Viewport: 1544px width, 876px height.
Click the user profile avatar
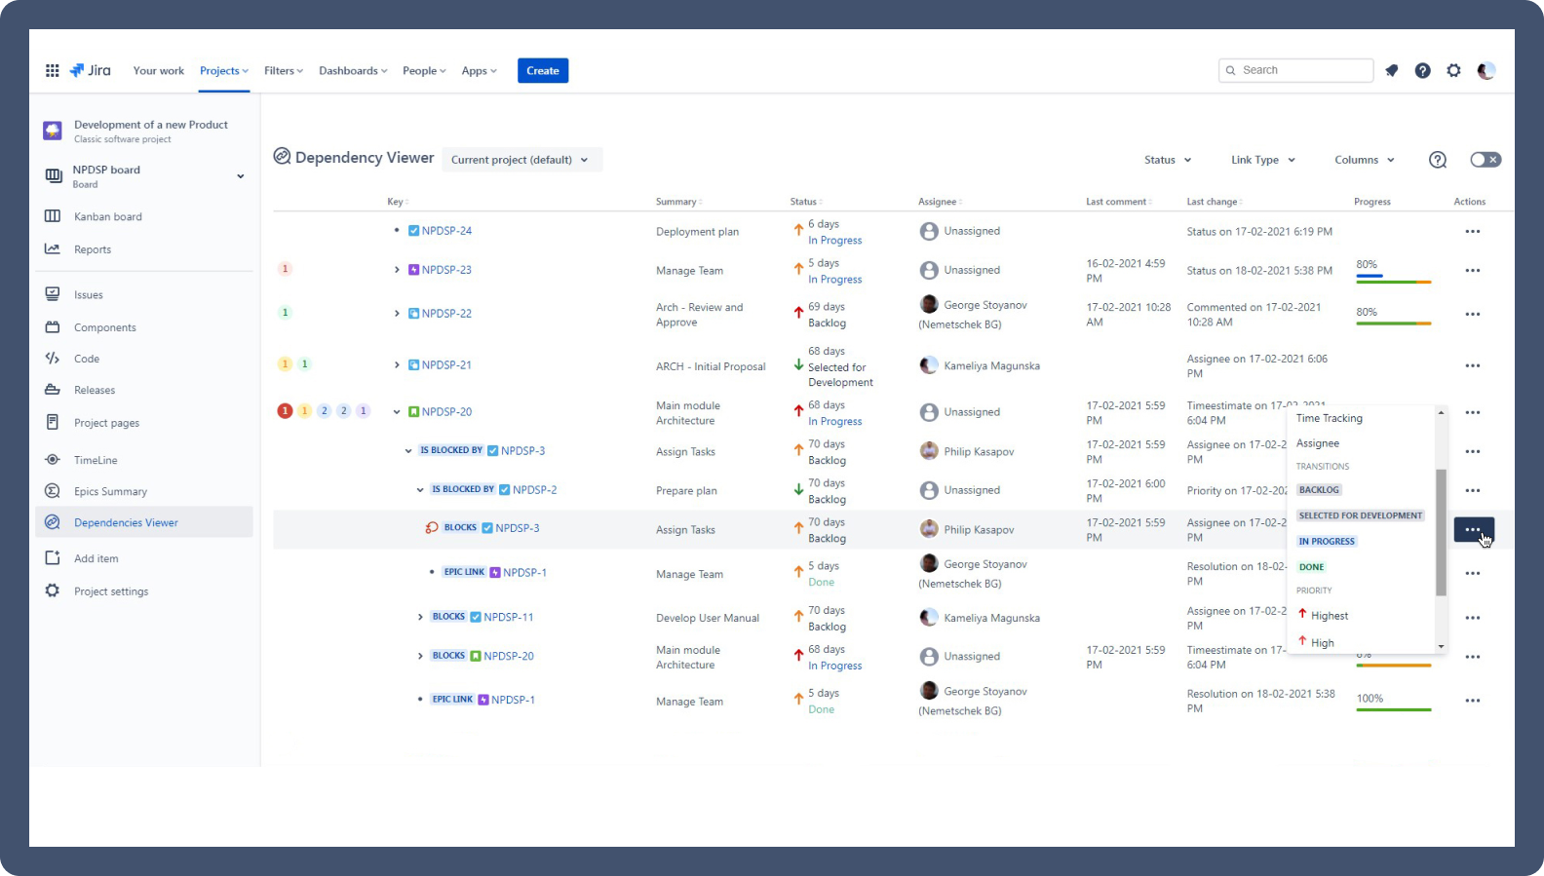(1486, 70)
